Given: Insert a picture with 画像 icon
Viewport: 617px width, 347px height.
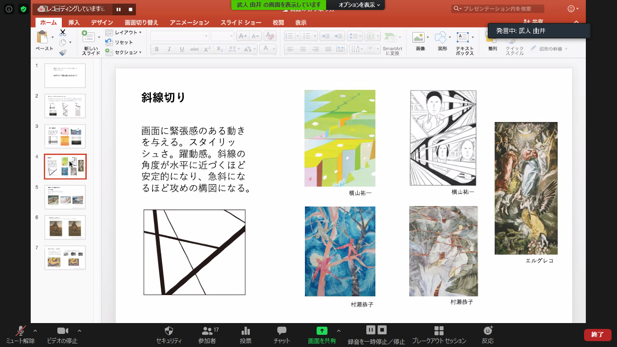Looking at the screenshot, I should point(418,38).
